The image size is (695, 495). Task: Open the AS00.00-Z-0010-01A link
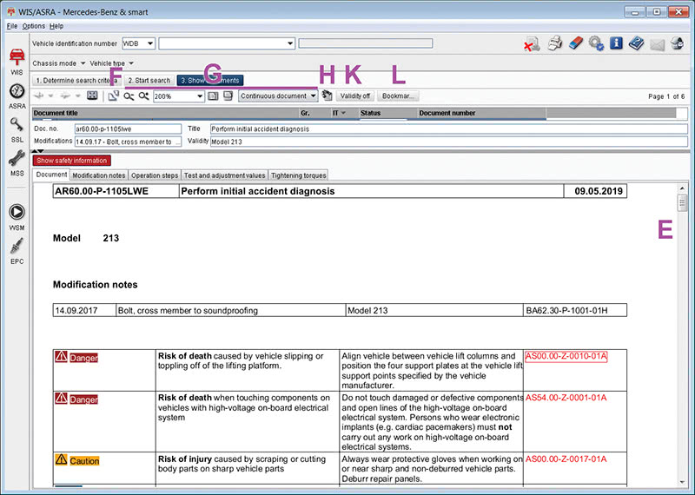[566, 356]
